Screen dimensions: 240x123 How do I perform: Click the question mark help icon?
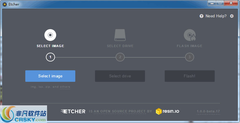click(201, 16)
